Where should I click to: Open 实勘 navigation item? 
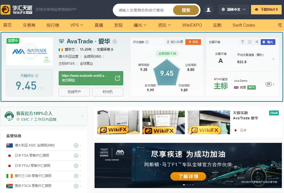click(x=217, y=25)
